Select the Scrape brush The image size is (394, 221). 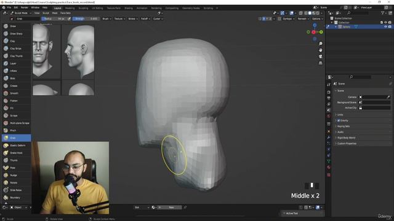pyautogui.click(x=17, y=115)
